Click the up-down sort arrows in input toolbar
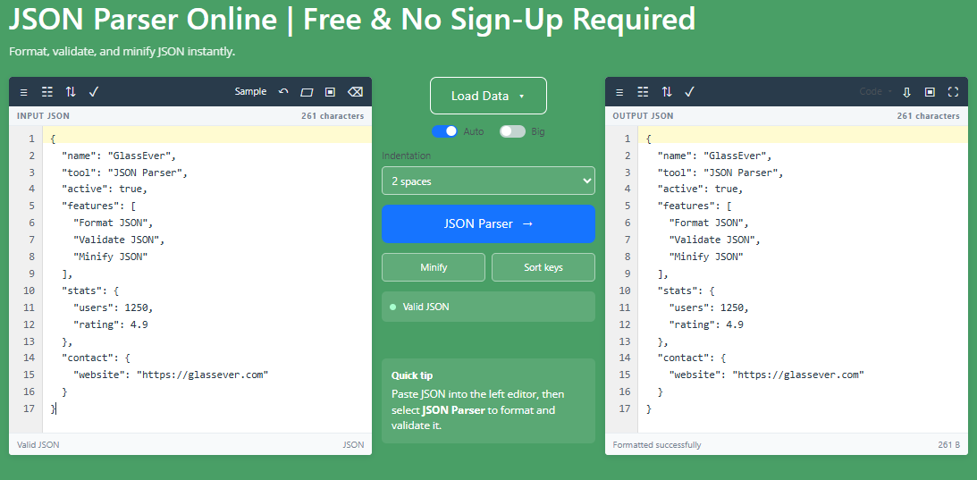 click(71, 92)
